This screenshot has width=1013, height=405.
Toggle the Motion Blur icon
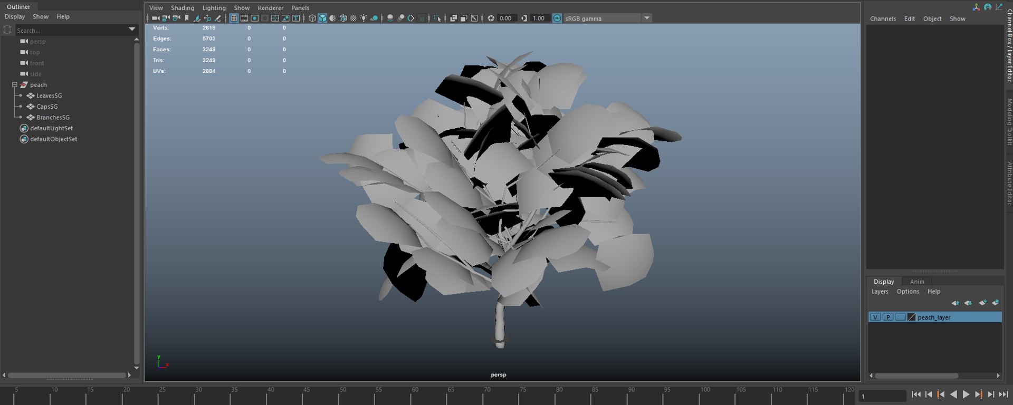click(401, 18)
